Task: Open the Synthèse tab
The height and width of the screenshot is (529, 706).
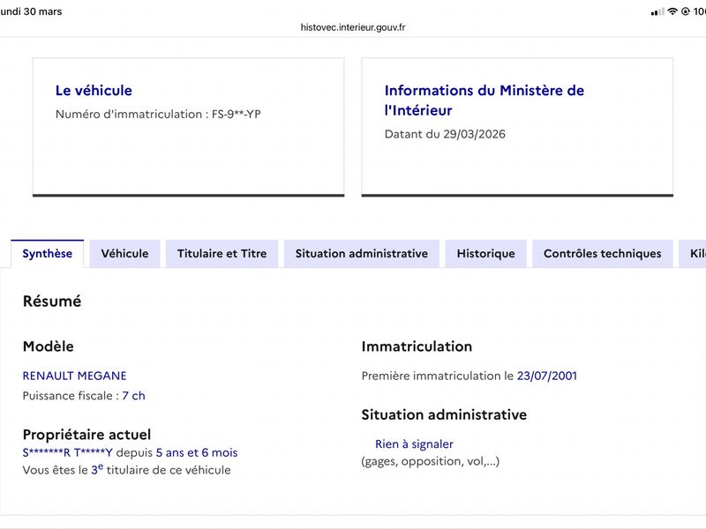Action: pyautogui.click(x=48, y=254)
